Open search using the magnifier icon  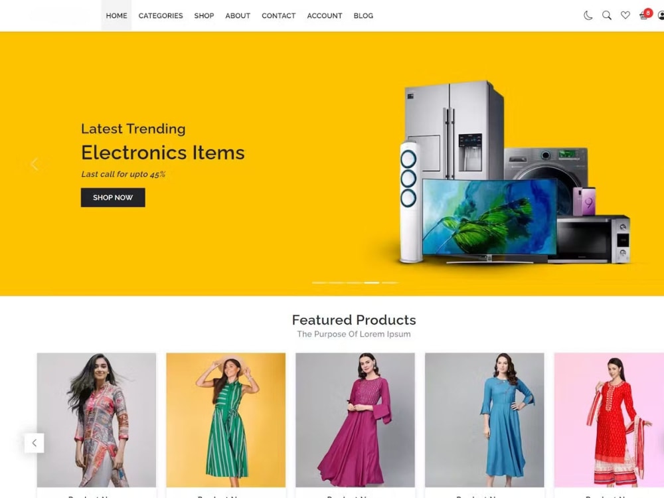[x=606, y=16]
